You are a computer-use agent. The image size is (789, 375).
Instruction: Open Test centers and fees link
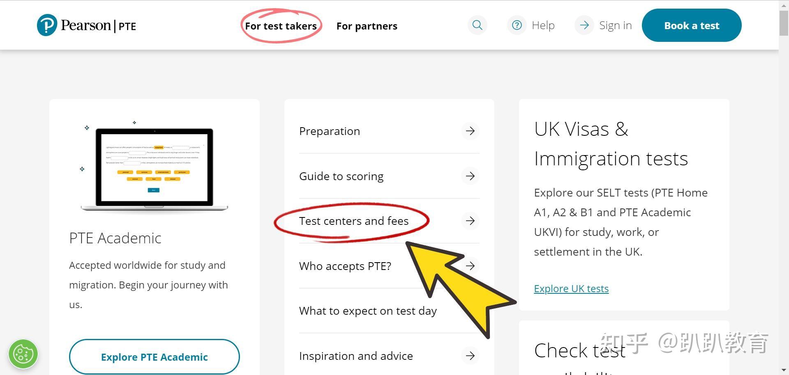click(x=354, y=221)
